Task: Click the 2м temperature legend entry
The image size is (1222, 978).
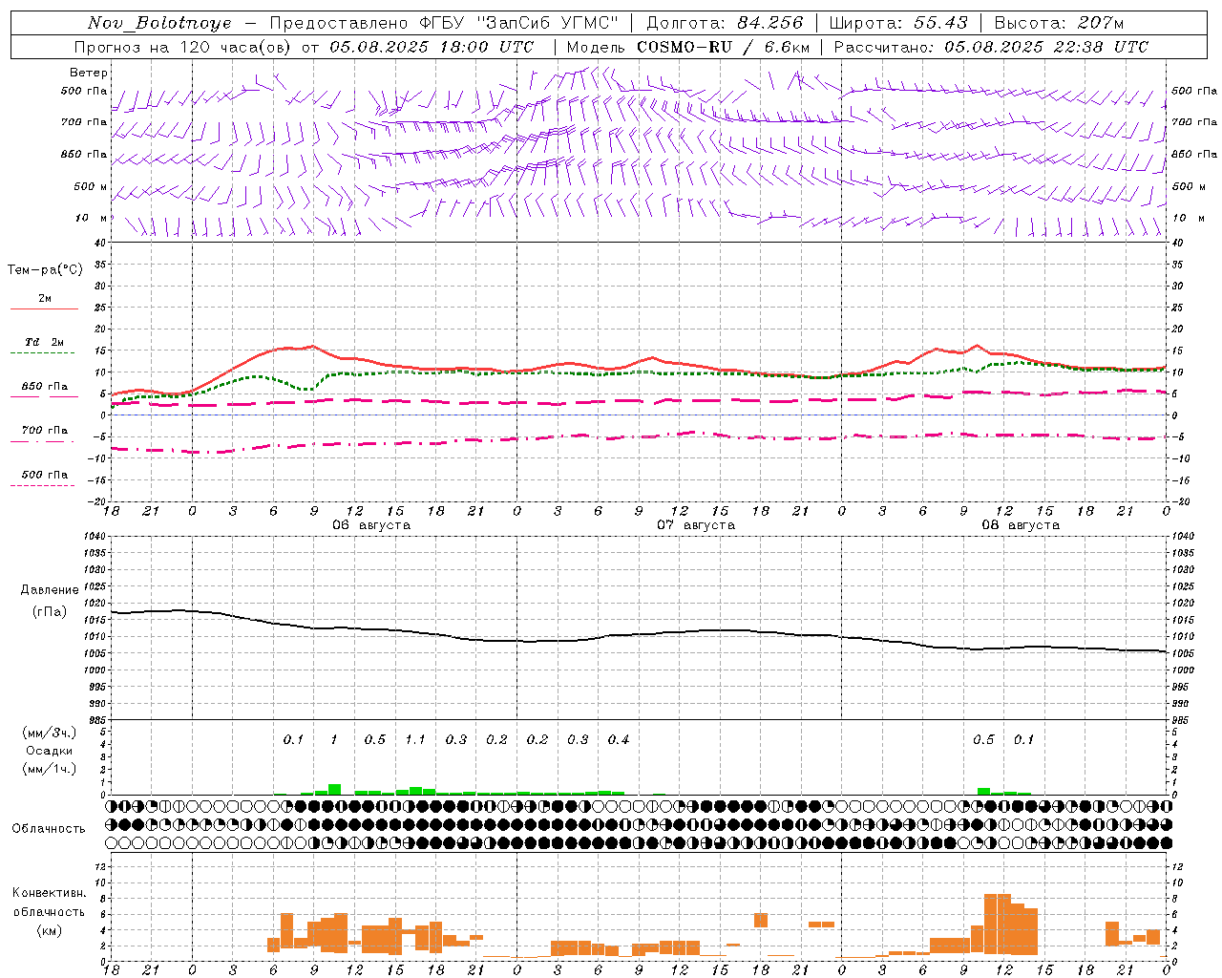Action: 45,299
